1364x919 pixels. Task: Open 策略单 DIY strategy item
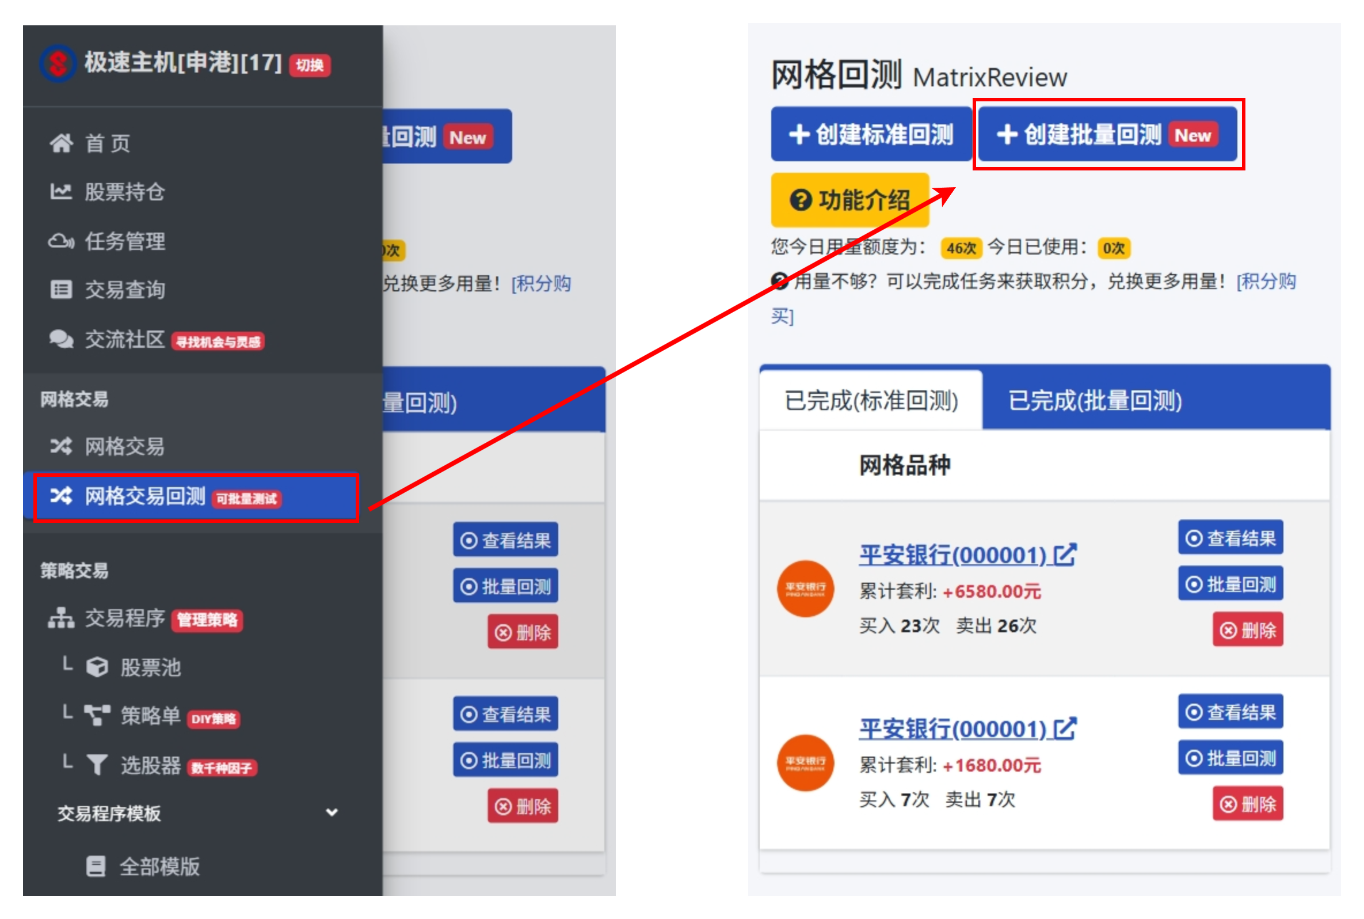pos(150,716)
